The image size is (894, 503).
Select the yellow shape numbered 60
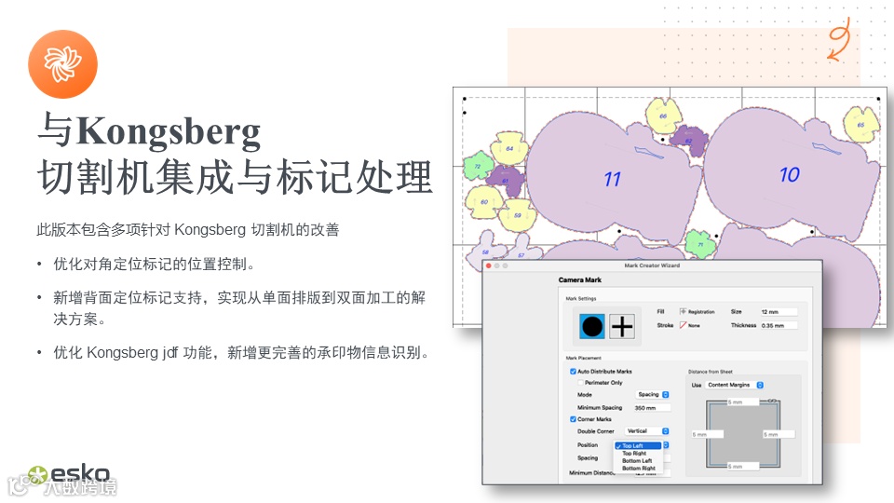[x=484, y=202]
